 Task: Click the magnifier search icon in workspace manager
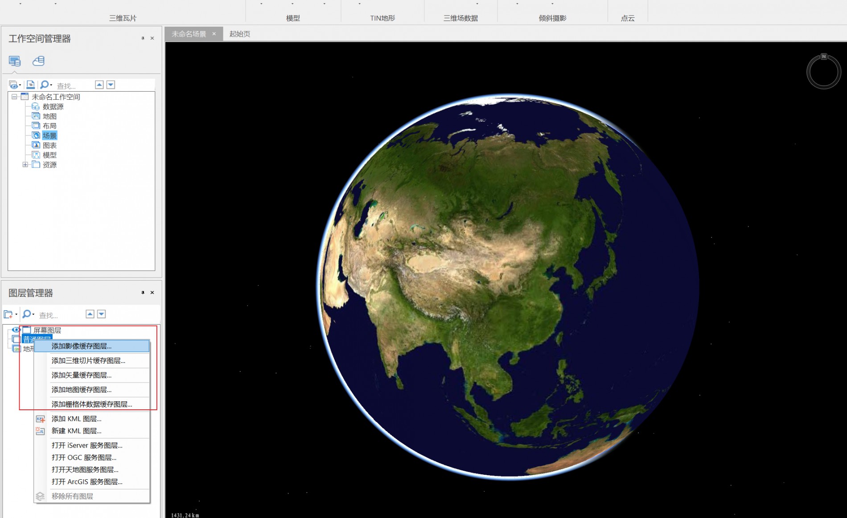point(44,85)
